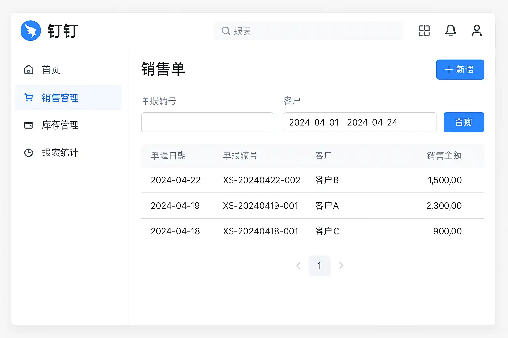Image resolution: width=508 pixels, height=338 pixels.
Task: Open 报表统计 menu item
Action: (x=60, y=152)
